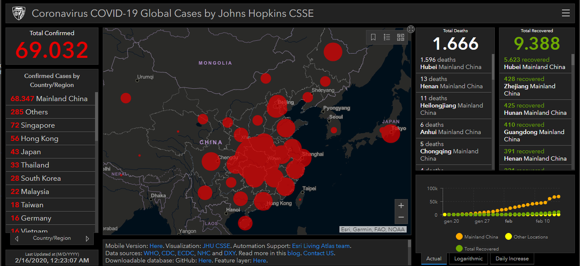Screen dimensions: 580x266
Task: Open Esri Living Atlas team link
Action: click(x=321, y=246)
